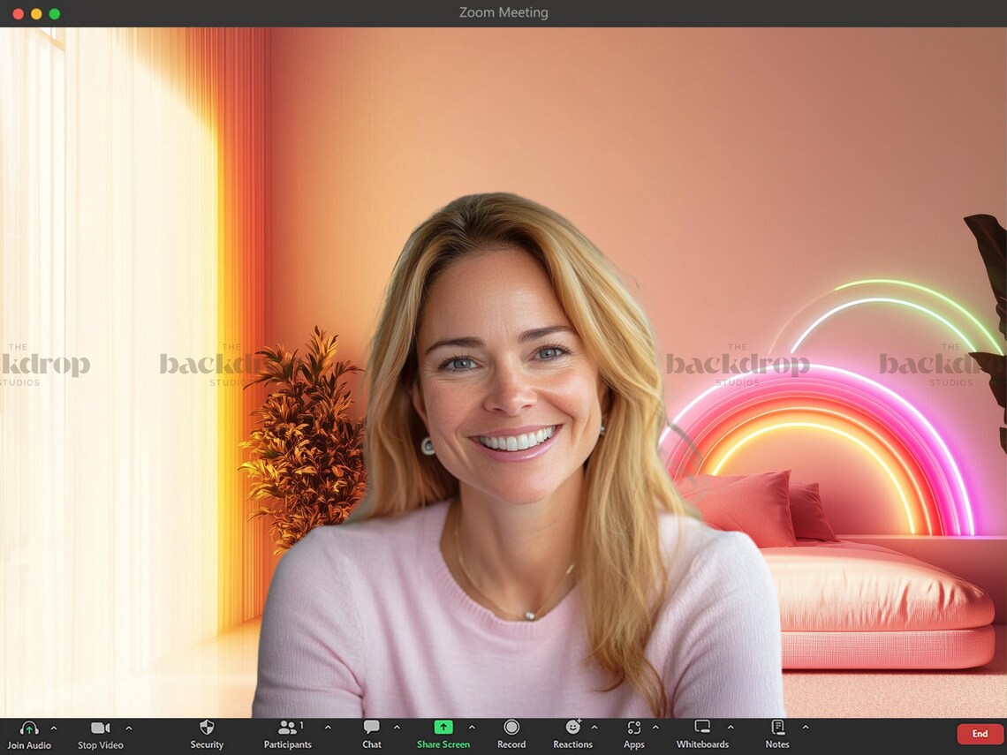Expand chat options chevron beside Chat
The width and height of the screenshot is (1007, 755).
pyautogui.click(x=397, y=729)
